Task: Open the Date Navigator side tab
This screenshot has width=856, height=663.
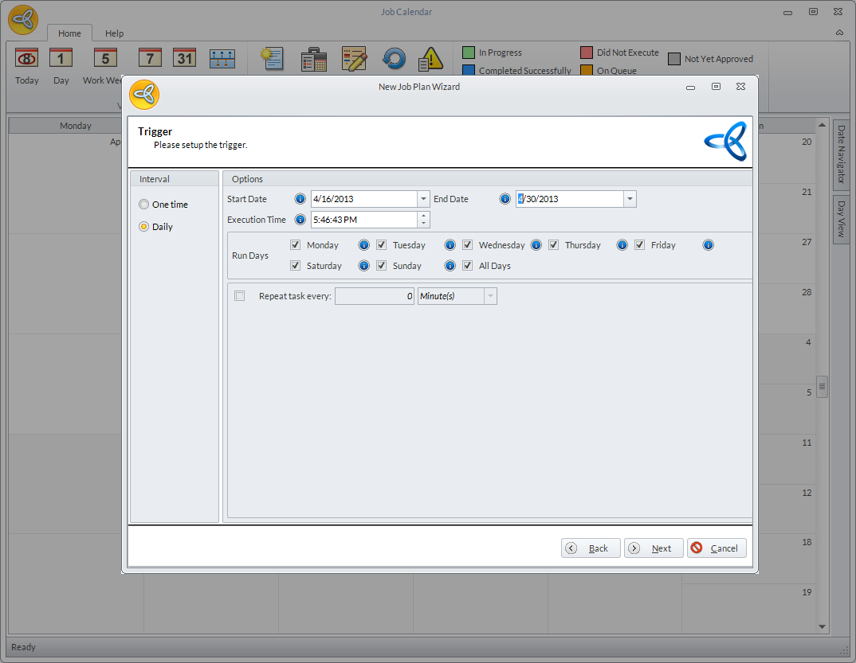Action: pos(842,155)
